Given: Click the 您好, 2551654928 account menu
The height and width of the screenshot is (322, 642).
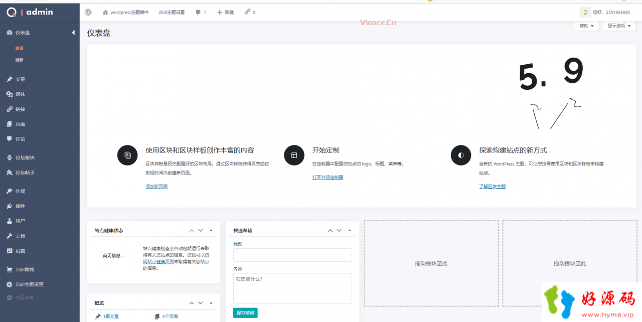Looking at the screenshot, I should point(605,12).
